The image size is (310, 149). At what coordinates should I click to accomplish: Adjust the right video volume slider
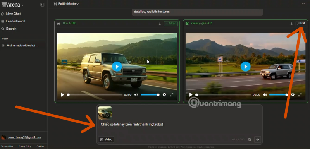279,95
